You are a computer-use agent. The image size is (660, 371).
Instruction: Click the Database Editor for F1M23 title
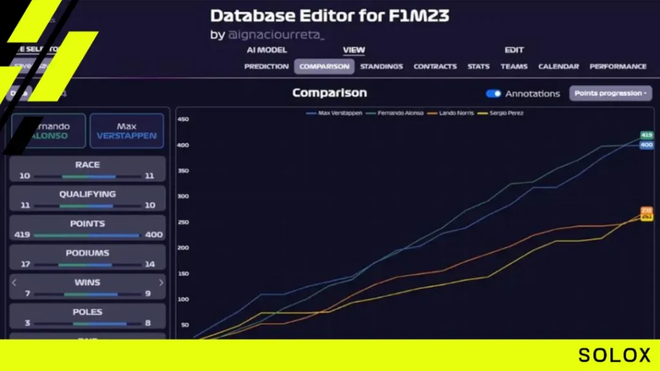tap(329, 16)
